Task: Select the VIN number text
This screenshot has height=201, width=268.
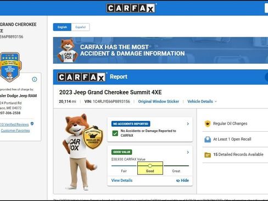Action: click(x=111, y=102)
